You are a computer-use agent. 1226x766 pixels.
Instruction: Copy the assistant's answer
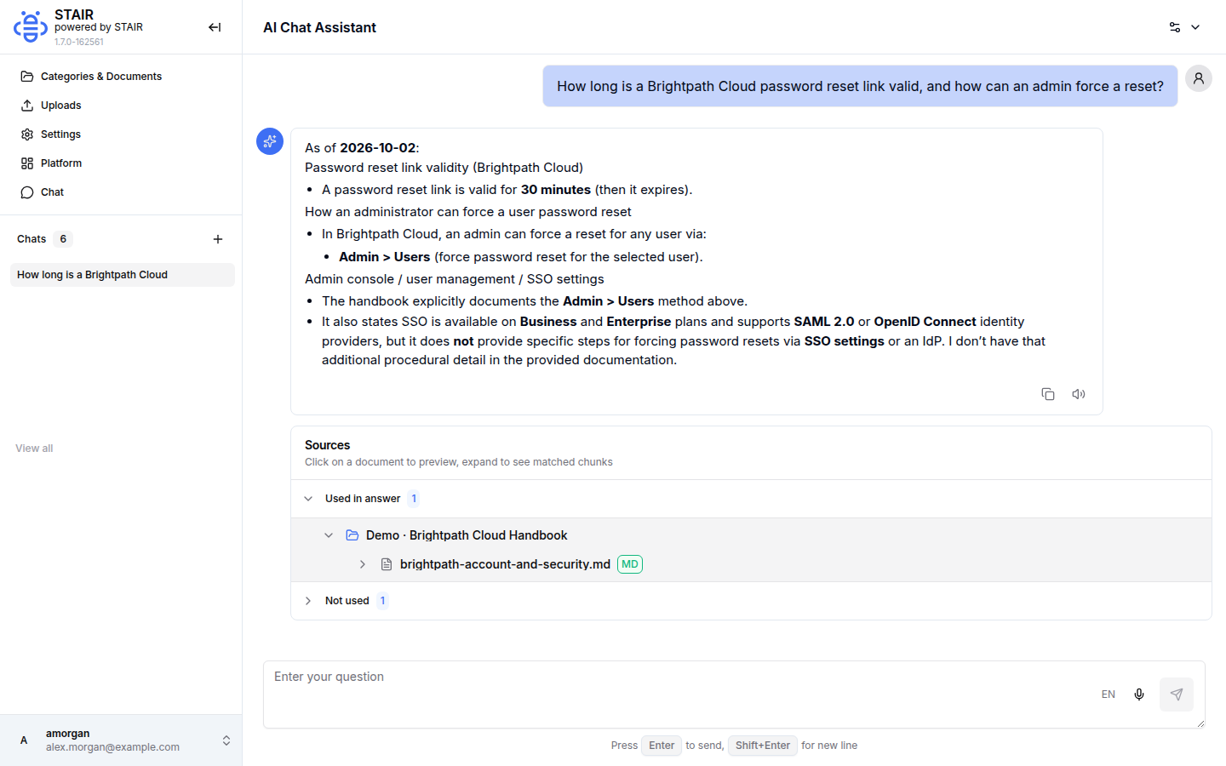1048,394
